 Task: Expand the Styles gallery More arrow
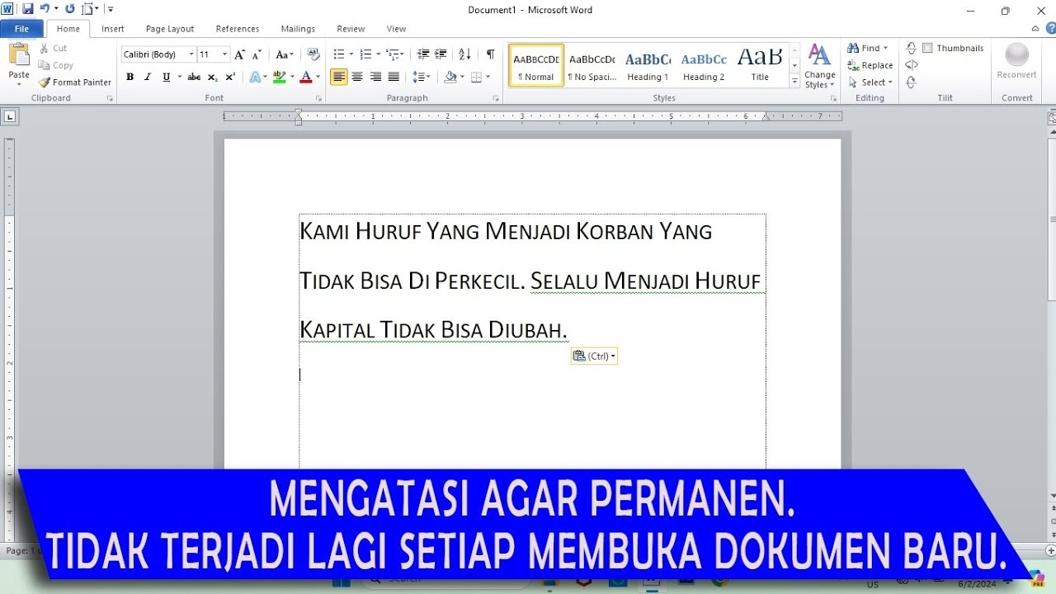pos(794,81)
